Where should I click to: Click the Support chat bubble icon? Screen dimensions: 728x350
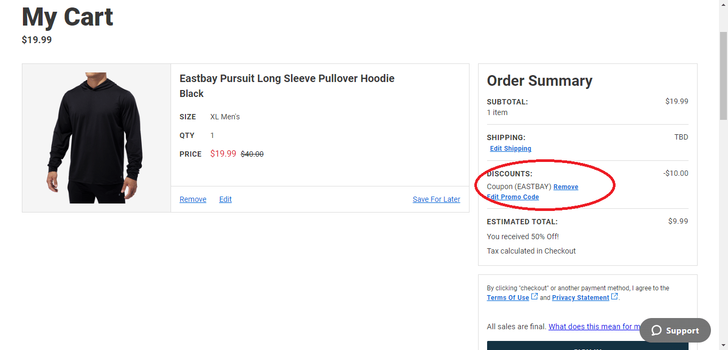[657, 331]
